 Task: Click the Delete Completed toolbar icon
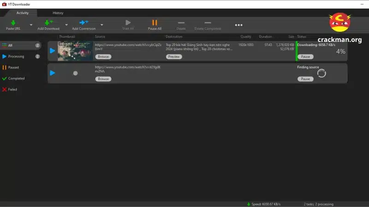pyautogui.click(x=208, y=23)
